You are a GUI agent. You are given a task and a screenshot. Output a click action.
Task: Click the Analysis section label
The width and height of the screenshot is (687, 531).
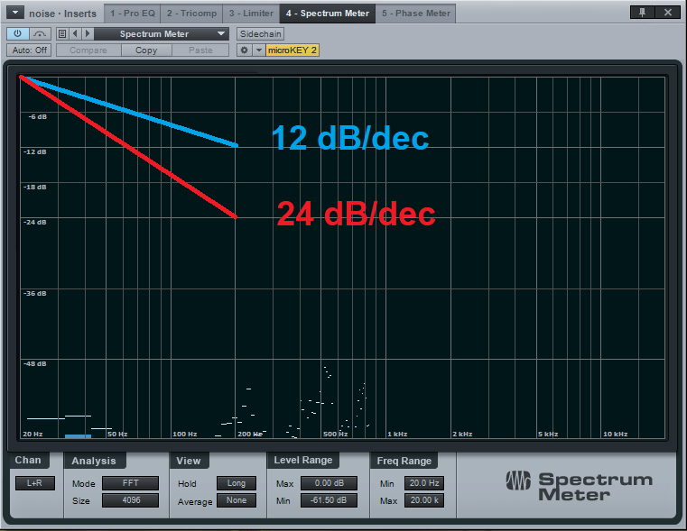pos(94,461)
